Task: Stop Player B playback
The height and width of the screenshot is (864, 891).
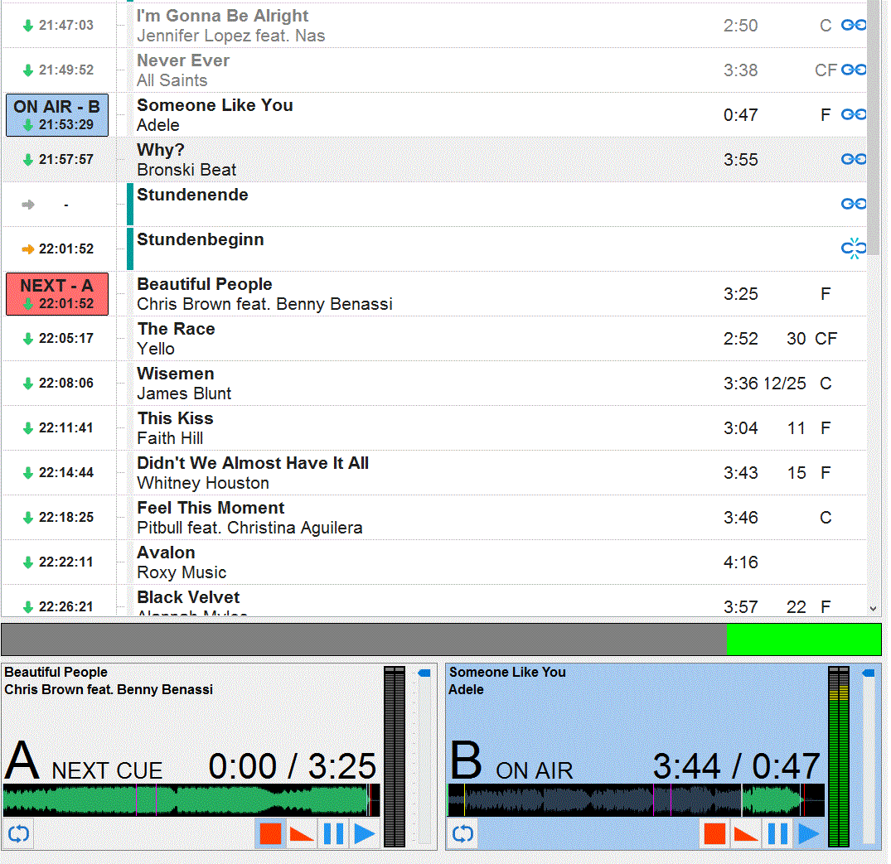Action: click(x=714, y=833)
